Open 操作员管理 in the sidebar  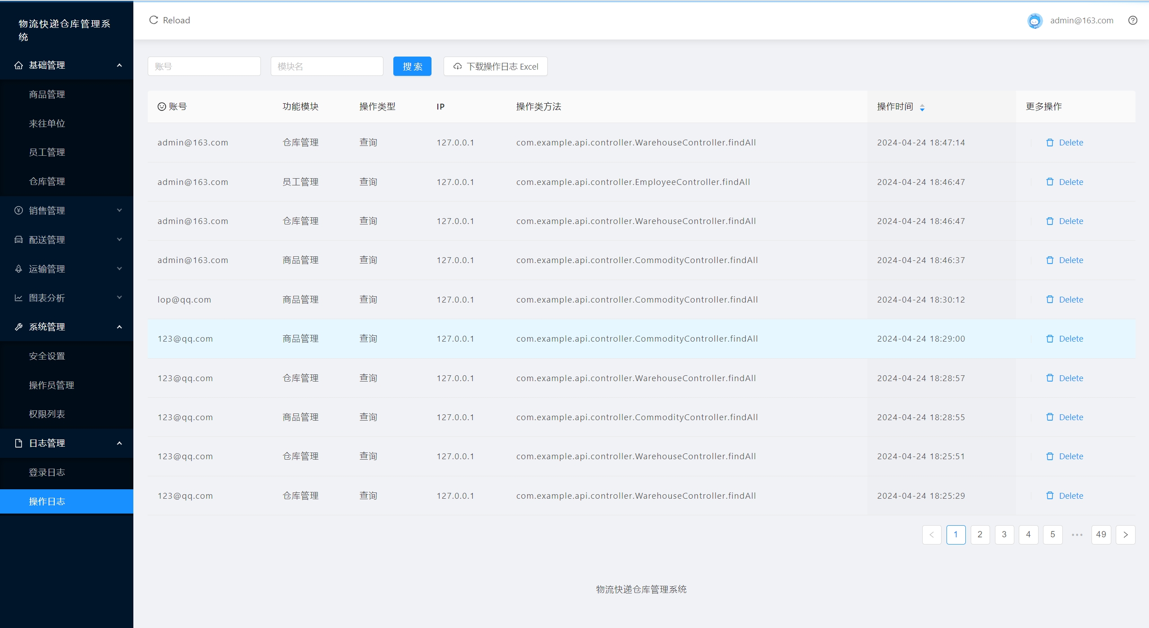tap(52, 385)
